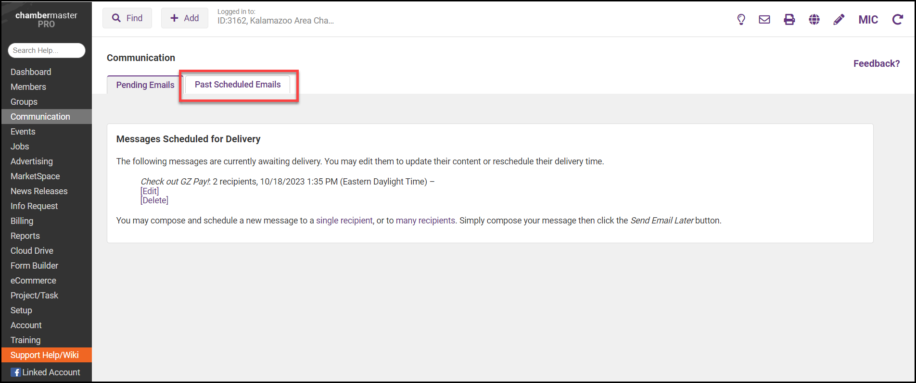The height and width of the screenshot is (383, 916).
Task: Open the Find search button
Action: (x=127, y=18)
